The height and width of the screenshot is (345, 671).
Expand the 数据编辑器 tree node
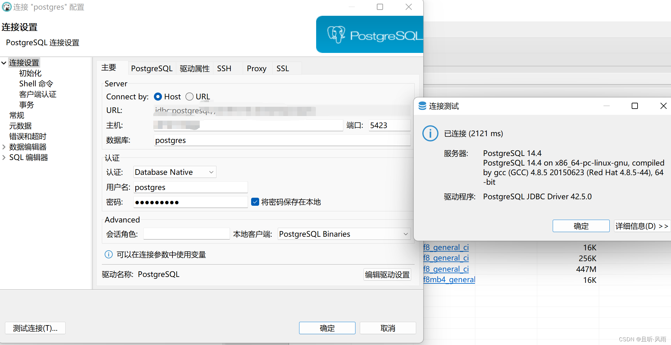(x=4, y=147)
